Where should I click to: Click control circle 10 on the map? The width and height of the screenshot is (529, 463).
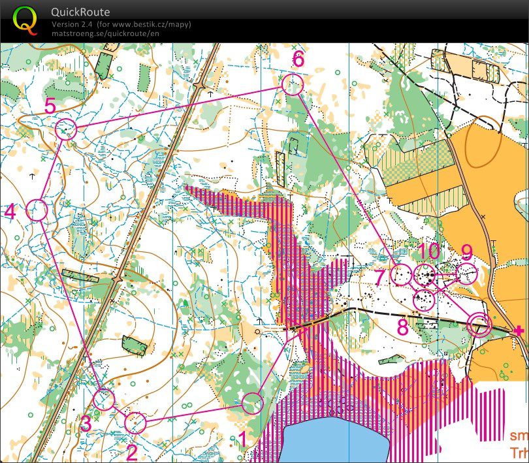click(425, 276)
